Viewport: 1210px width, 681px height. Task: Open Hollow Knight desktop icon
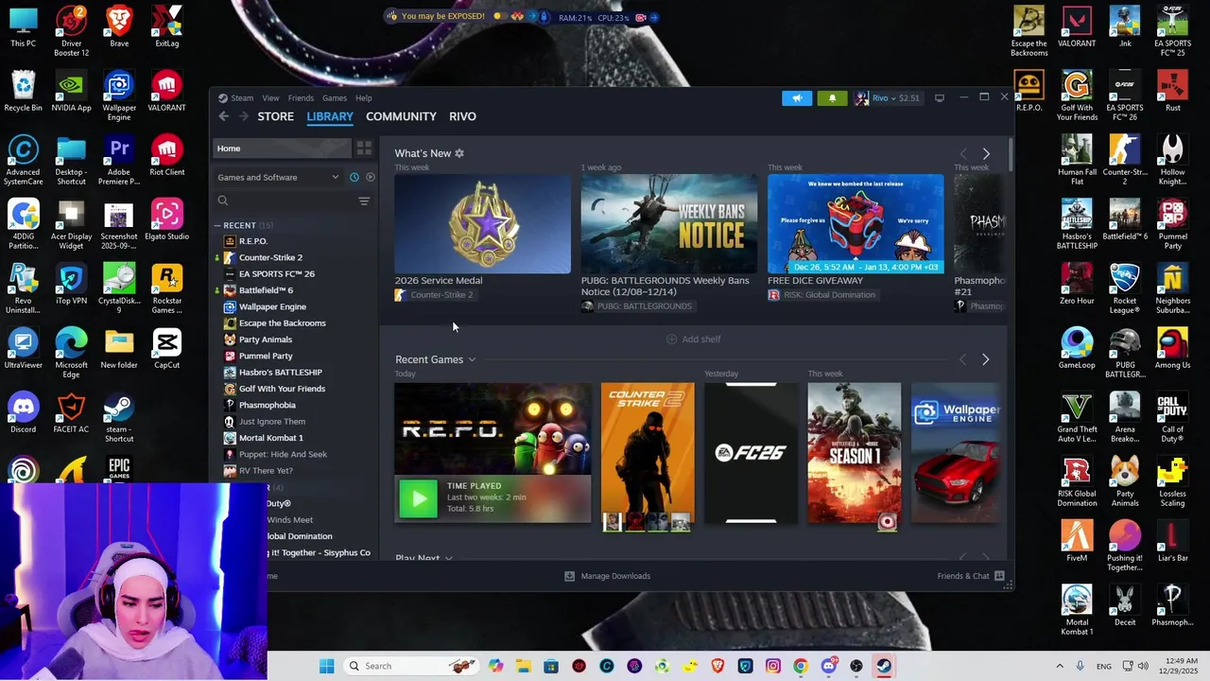click(1172, 159)
